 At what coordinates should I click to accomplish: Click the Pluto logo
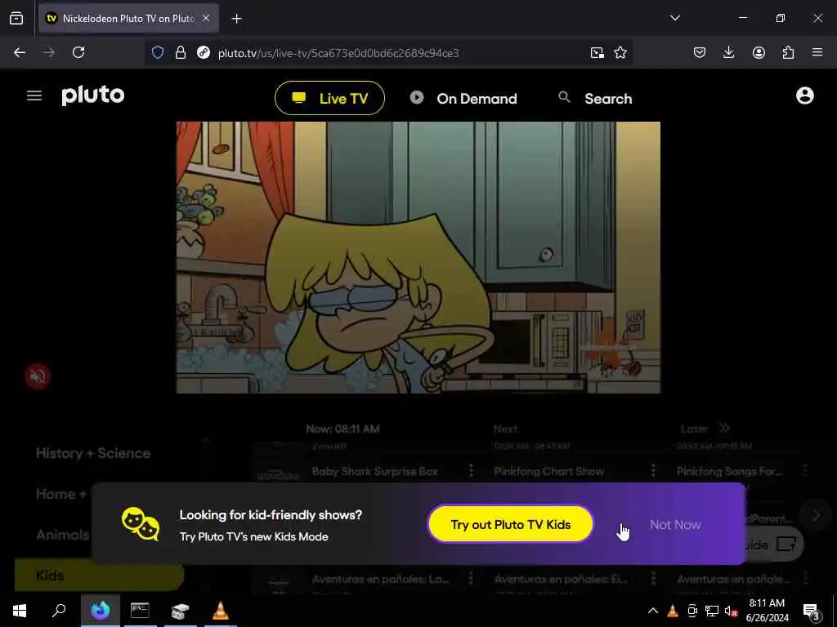[x=93, y=96]
